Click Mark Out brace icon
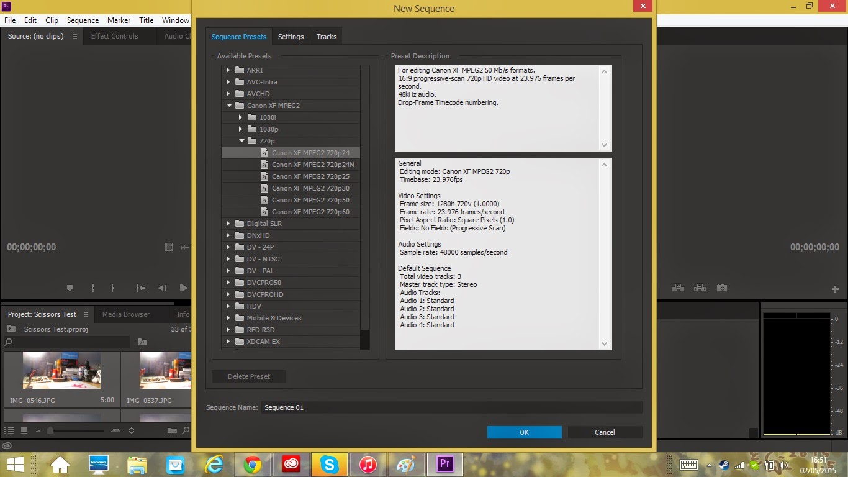Screen dimensions: 848x477 [x=112, y=288]
